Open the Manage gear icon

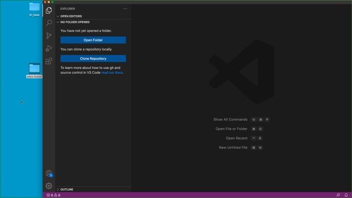tap(49, 186)
